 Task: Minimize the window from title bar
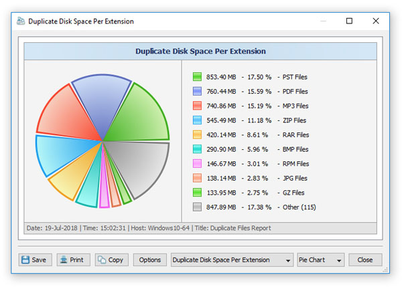pos(324,21)
